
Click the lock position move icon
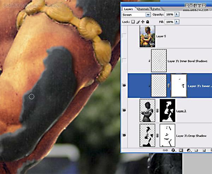[142, 22]
